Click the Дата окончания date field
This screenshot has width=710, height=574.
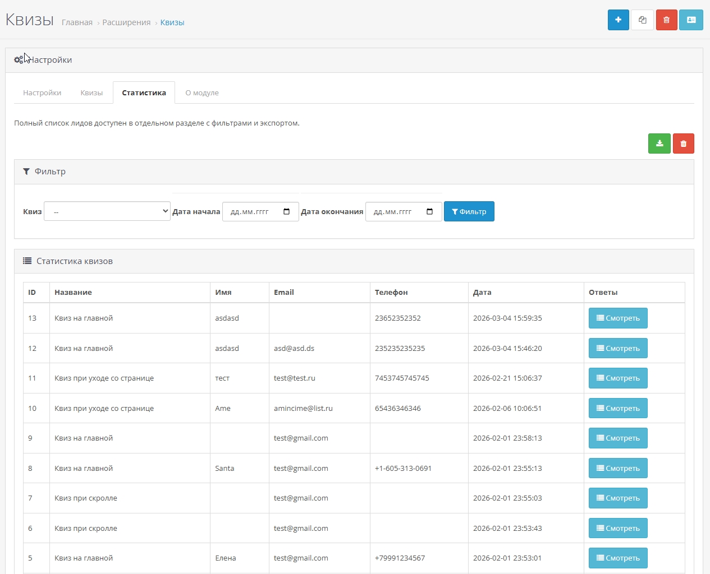click(x=393, y=212)
